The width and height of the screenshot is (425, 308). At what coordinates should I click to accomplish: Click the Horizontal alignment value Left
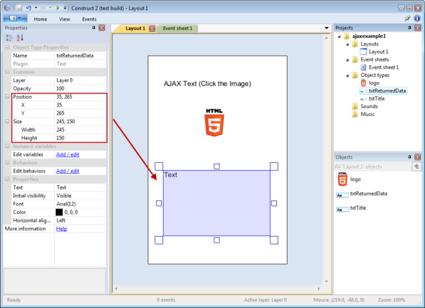(81, 221)
